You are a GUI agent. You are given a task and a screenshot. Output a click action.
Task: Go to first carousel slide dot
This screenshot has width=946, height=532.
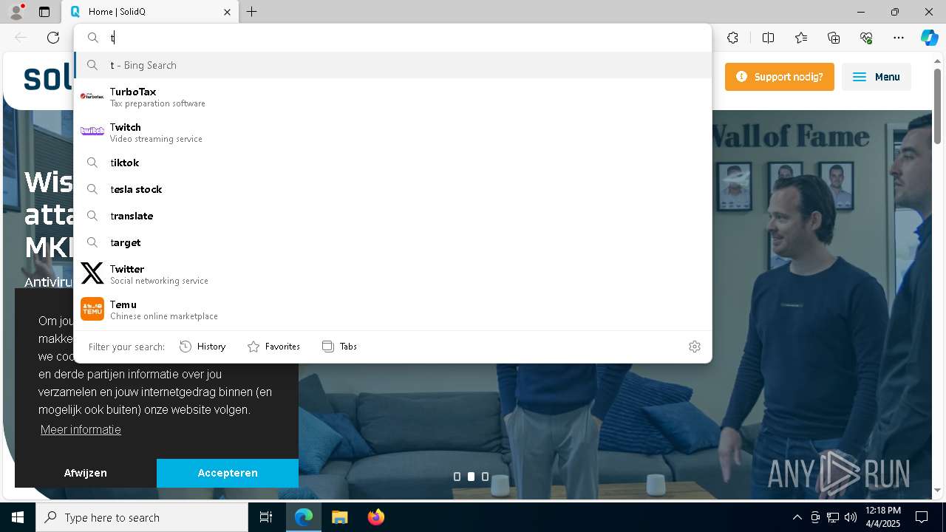457,477
